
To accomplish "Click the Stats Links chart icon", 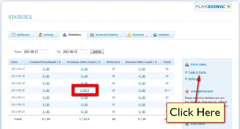I will coord(187,65).
